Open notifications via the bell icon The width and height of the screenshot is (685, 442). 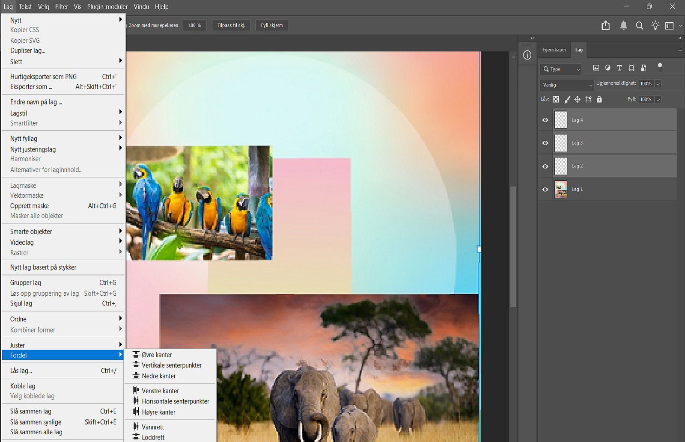623,26
